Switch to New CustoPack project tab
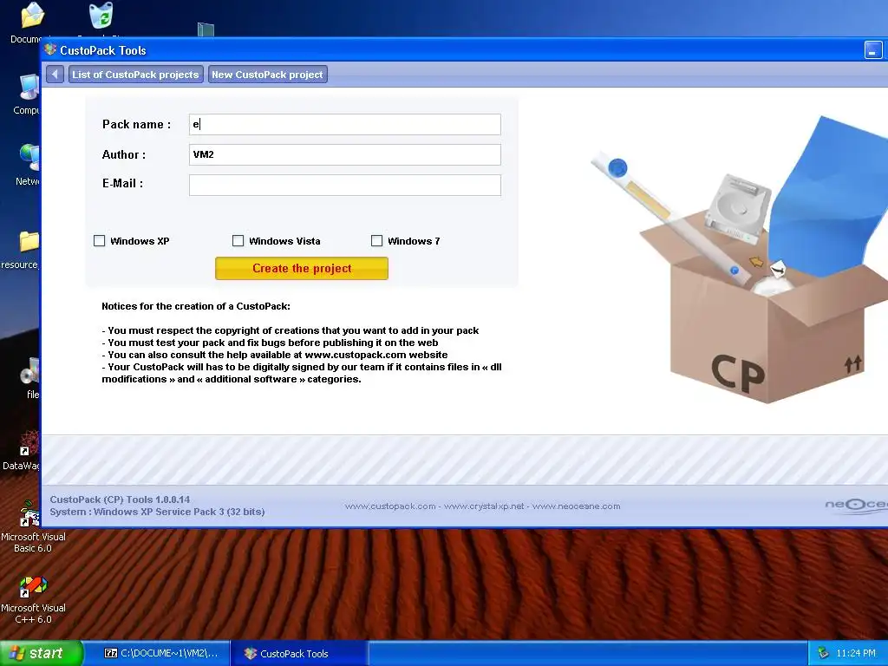The image size is (888, 666). 267,75
